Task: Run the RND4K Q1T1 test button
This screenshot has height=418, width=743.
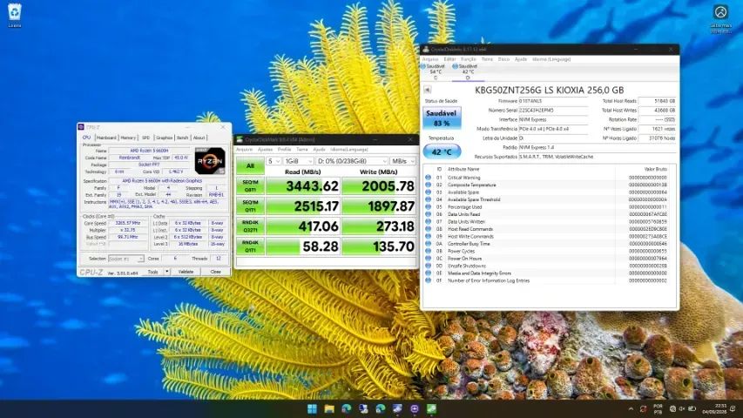Action: (x=250, y=246)
